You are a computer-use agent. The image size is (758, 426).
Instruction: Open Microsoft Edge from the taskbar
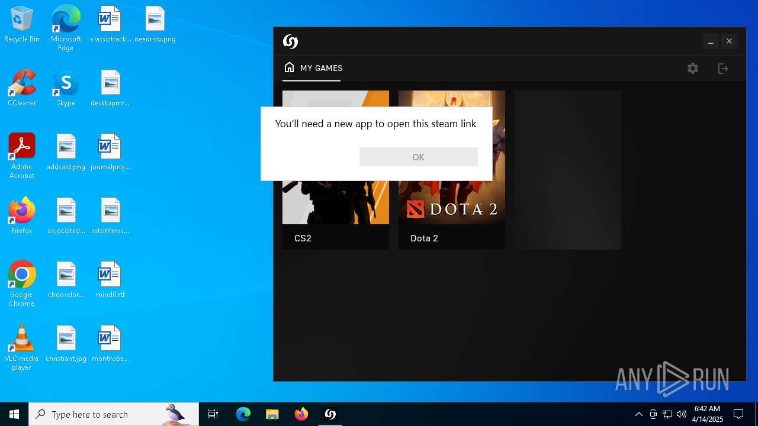click(243, 414)
